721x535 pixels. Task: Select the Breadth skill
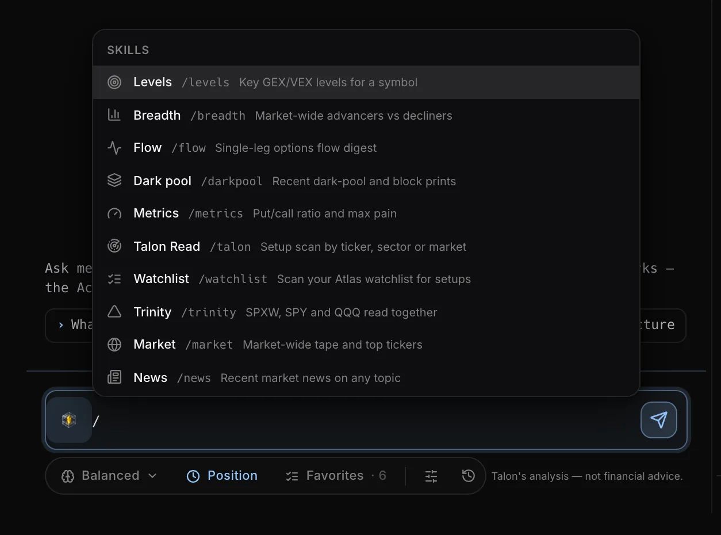(366, 115)
